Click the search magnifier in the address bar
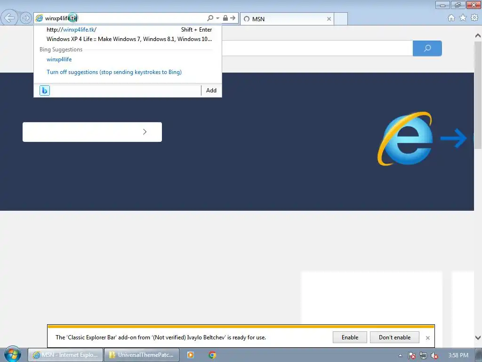Screen dimensions: 482x362 [x=210, y=18]
